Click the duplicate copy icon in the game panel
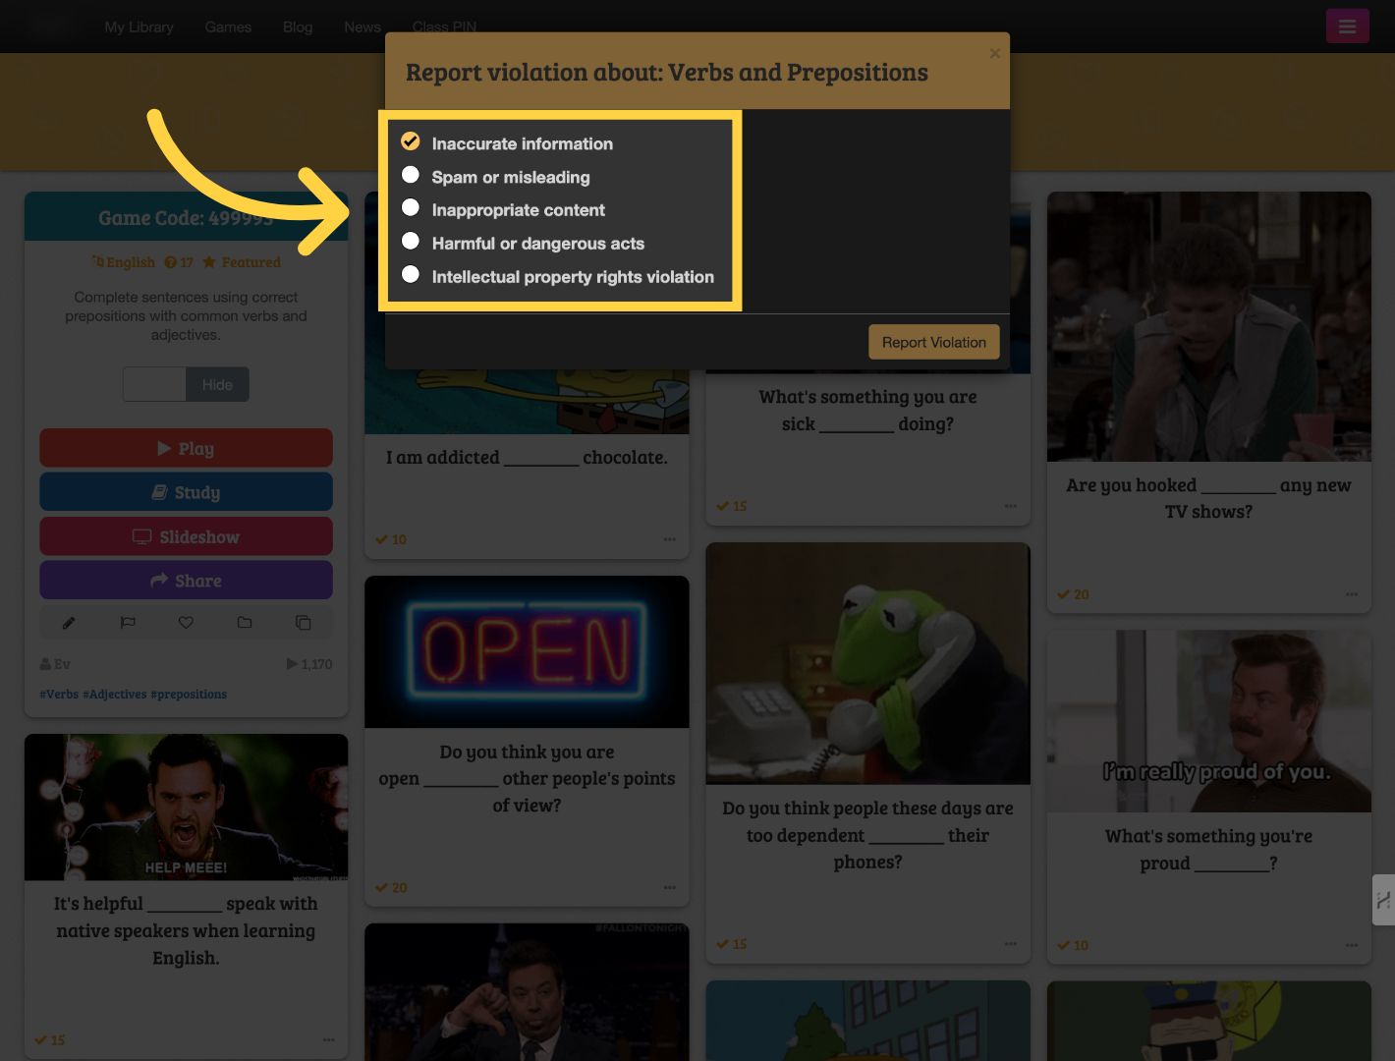This screenshot has height=1061, width=1395. pyautogui.click(x=304, y=623)
